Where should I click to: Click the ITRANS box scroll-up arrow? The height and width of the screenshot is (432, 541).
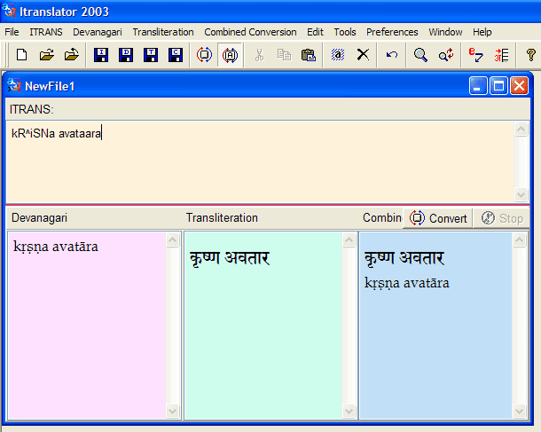tap(522, 129)
